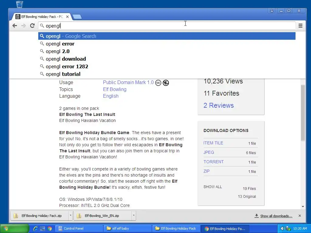
Task: Select the 'opengl download' suggestion
Action: [167, 59]
